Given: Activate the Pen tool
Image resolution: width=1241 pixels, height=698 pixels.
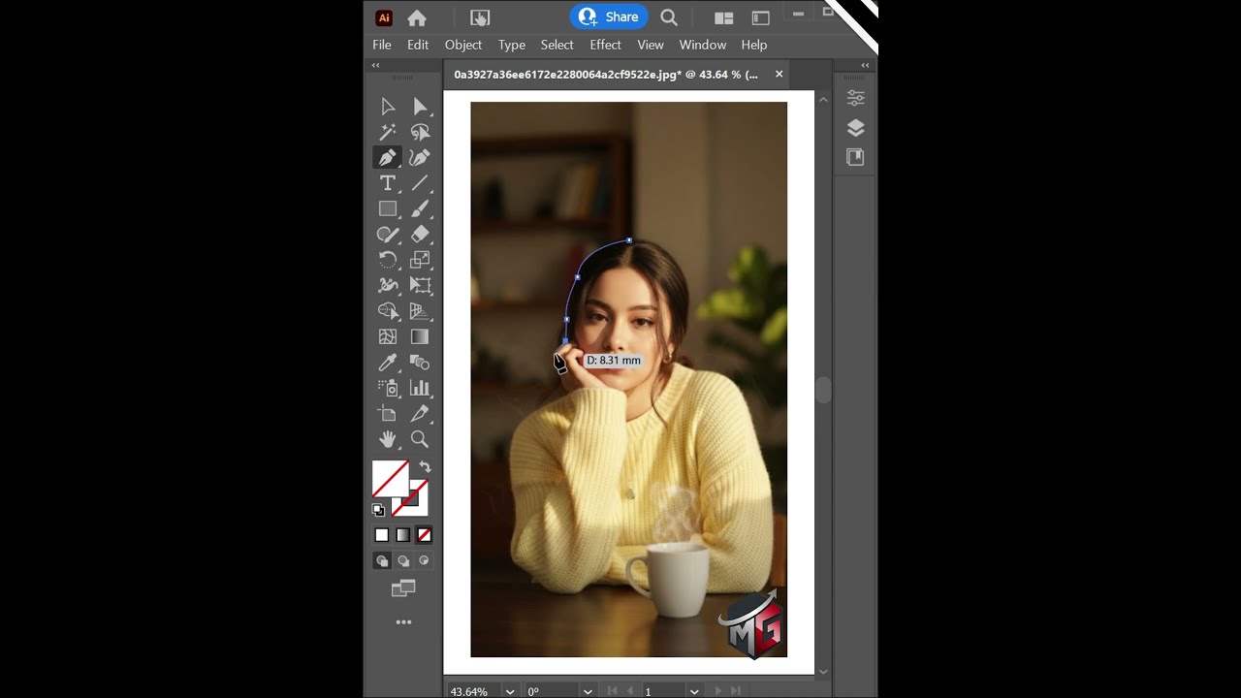Looking at the screenshot, I should [x=388, y=157].
